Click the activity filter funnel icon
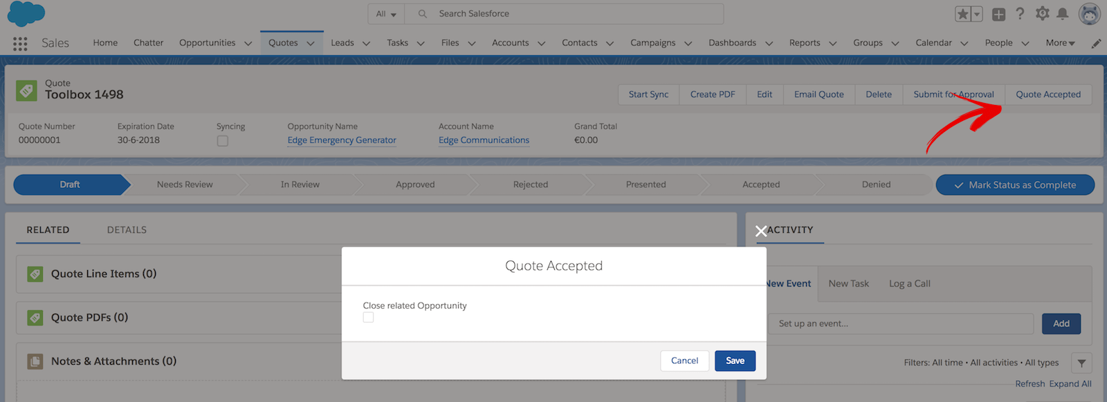This screenshot has height=402, width=1107. point(1081,363)
